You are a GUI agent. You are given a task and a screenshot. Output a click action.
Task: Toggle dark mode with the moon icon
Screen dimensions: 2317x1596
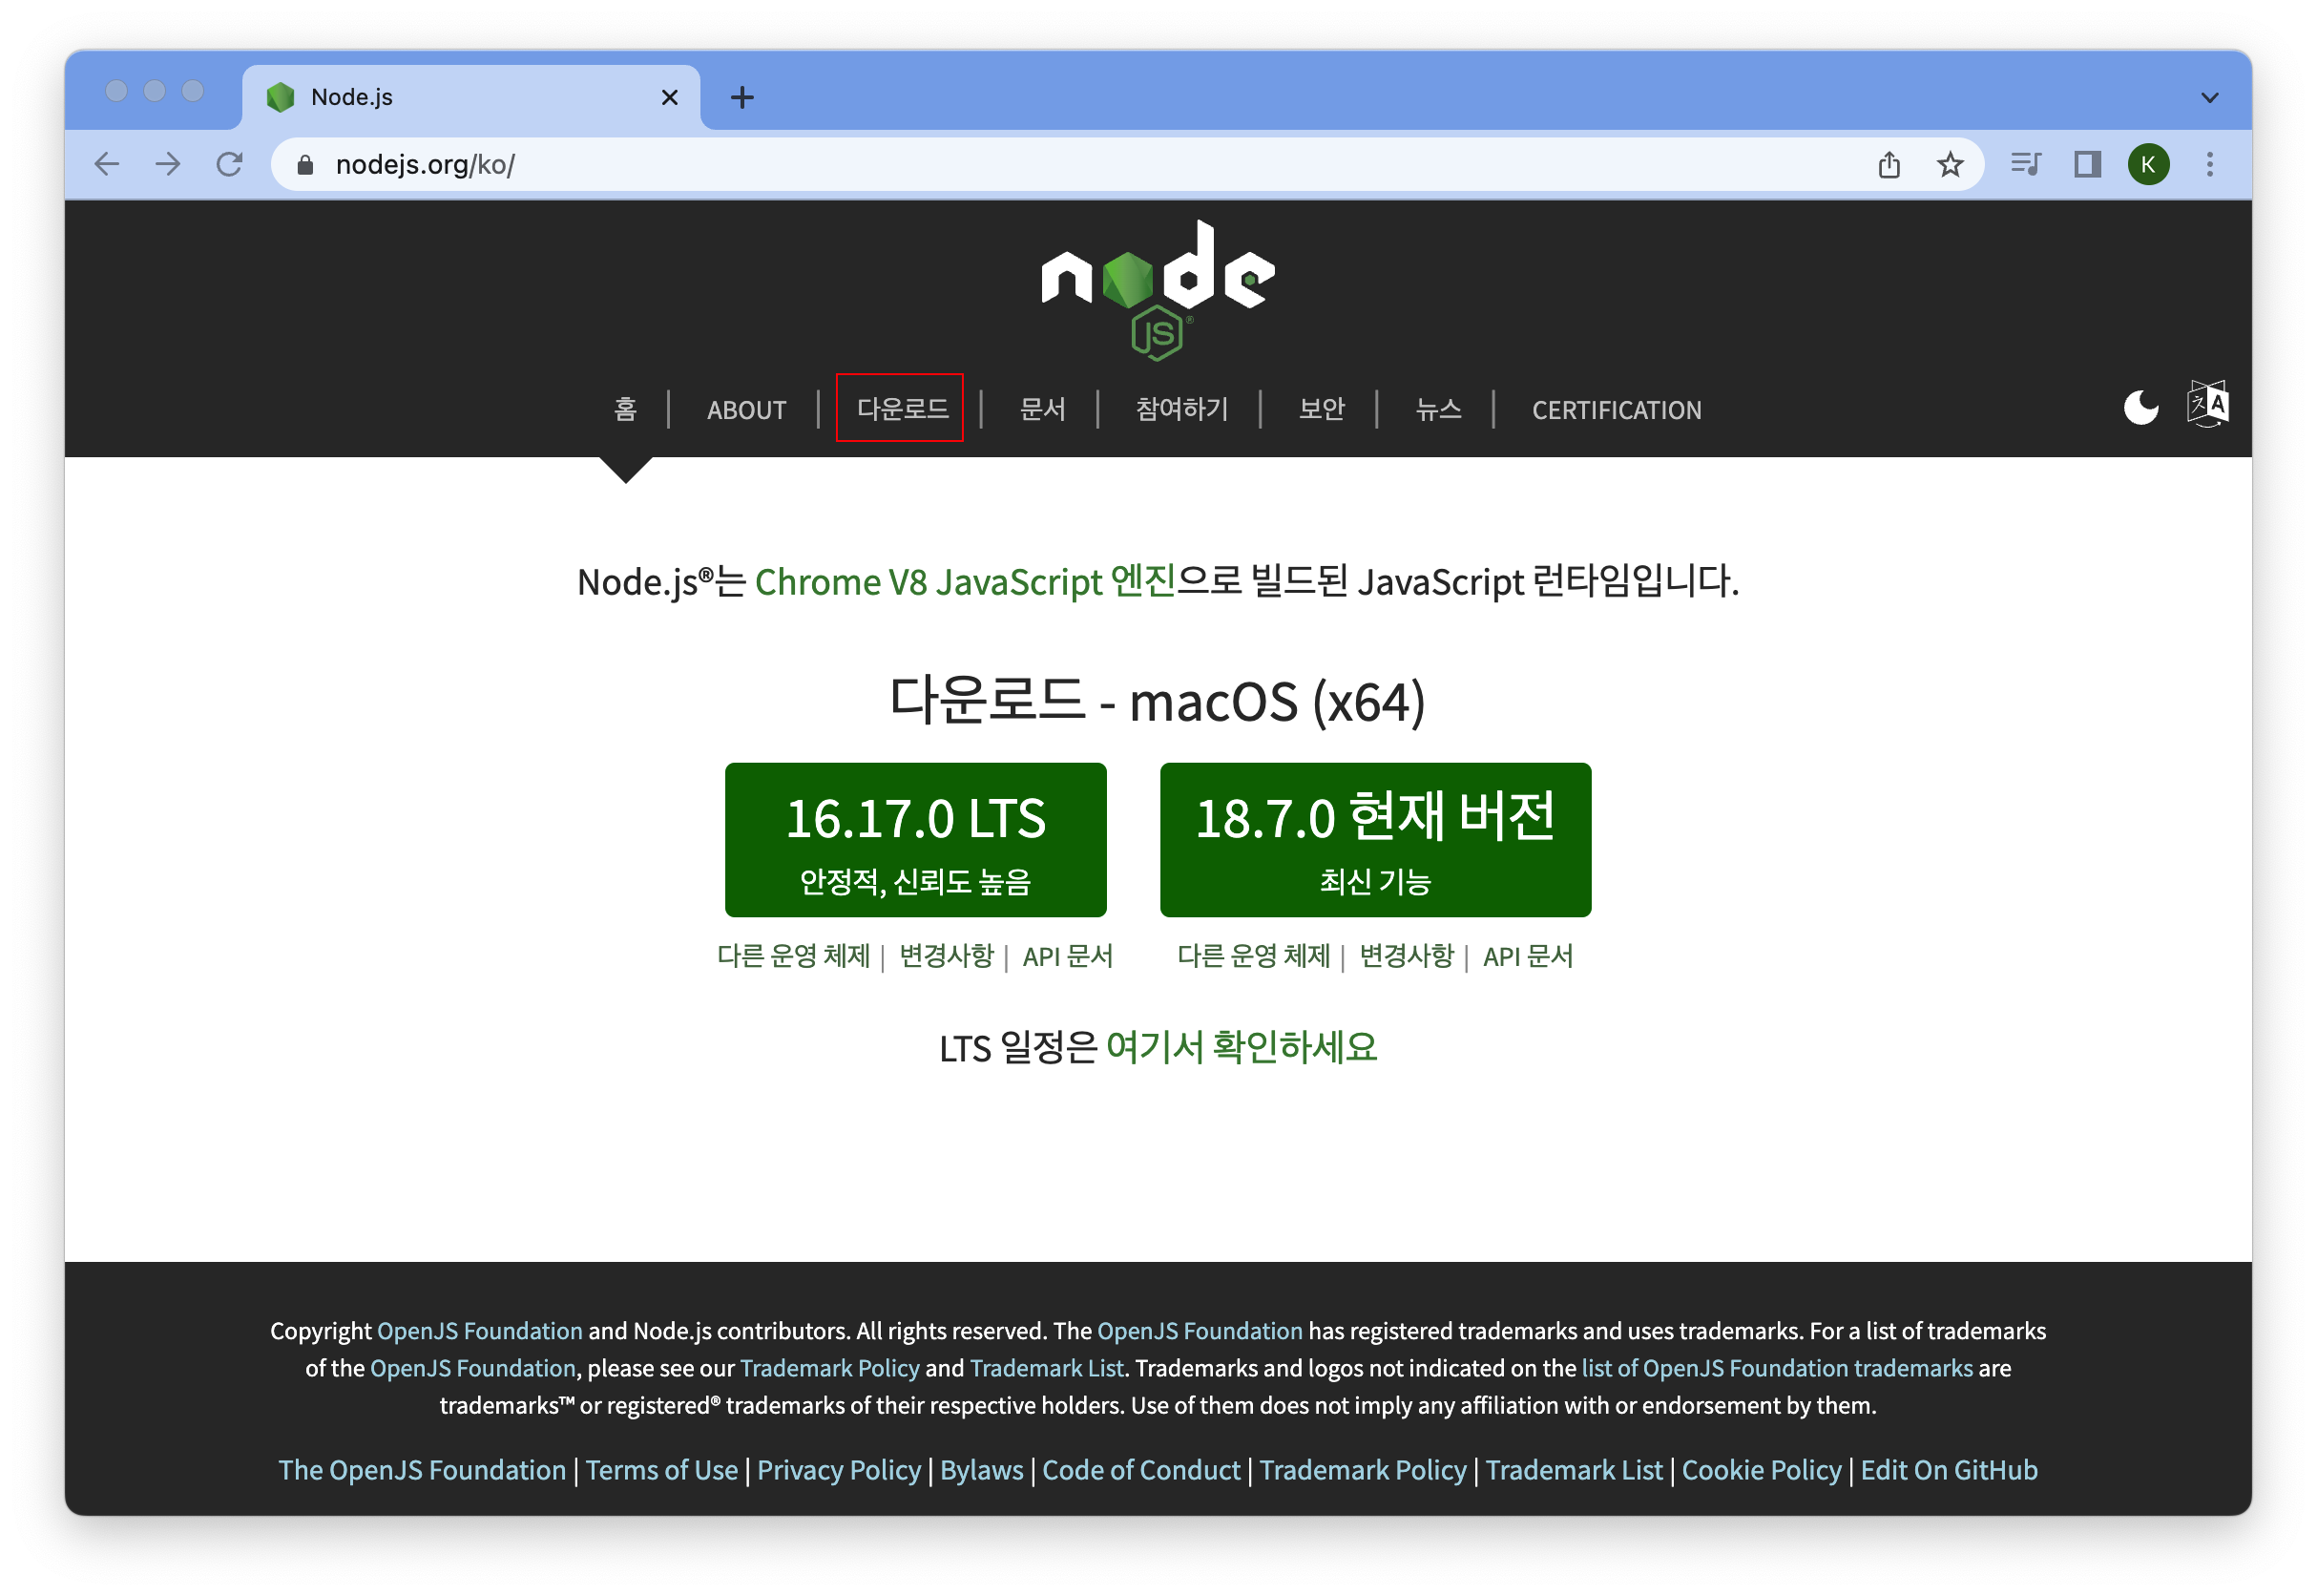tap(2140, 406)
